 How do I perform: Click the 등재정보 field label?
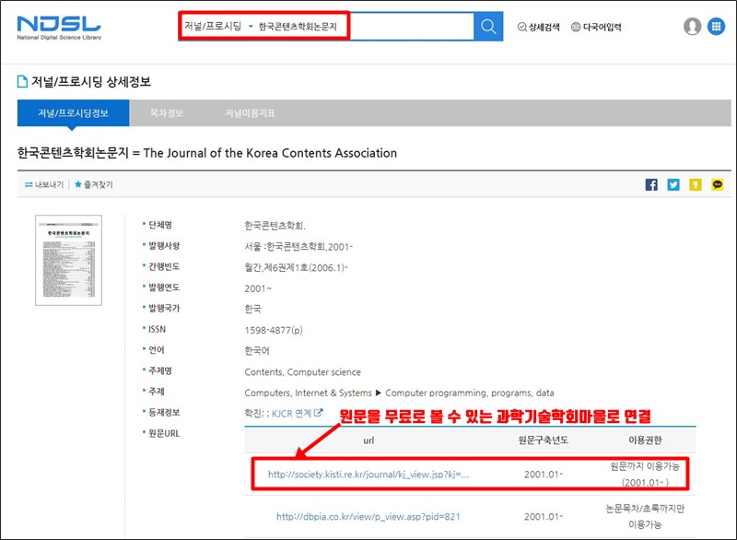[164, 412]
